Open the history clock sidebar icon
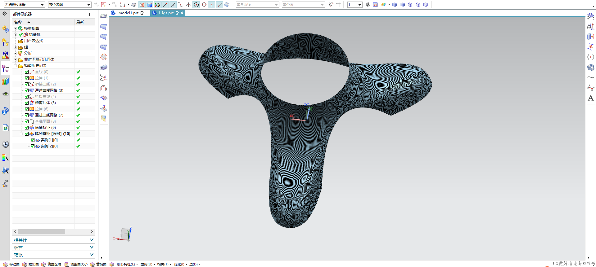The height and width of the screenshot is (267, 596). tap(5, 144)
